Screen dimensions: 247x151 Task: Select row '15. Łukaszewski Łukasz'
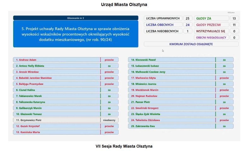(181, 66)
